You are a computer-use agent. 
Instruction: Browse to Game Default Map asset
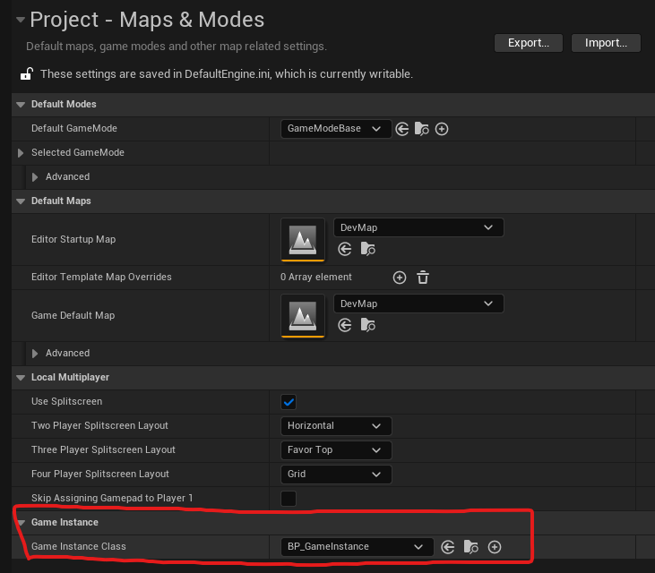[x=367, y=325]
